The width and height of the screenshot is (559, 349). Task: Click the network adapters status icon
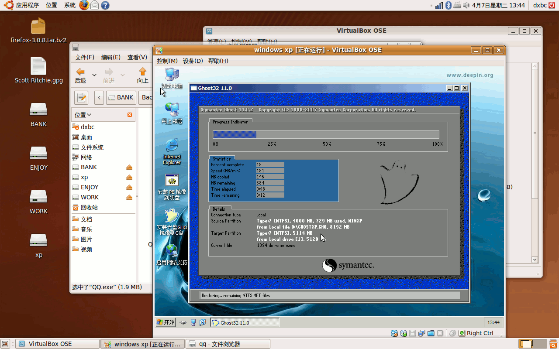point(422,333)
